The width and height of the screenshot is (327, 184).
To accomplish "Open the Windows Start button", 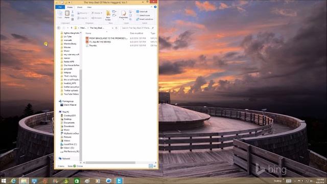I will tap(4, 181).
